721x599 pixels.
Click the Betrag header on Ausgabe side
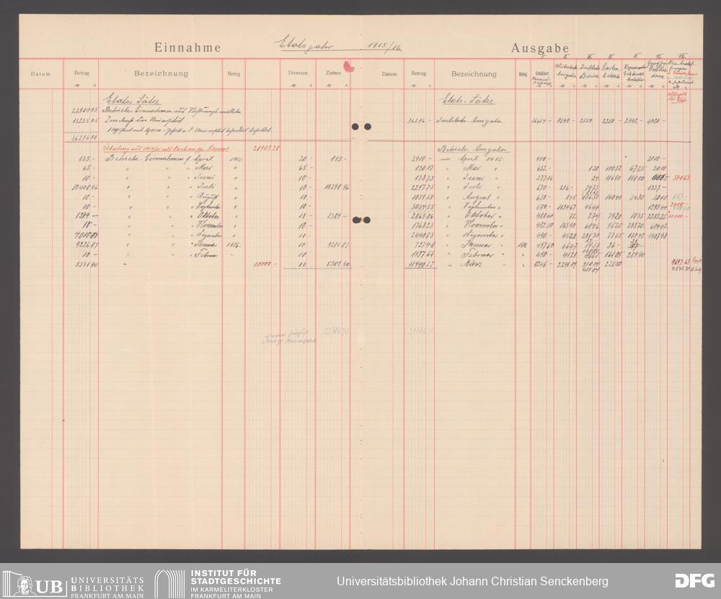[x=419, y=73]
